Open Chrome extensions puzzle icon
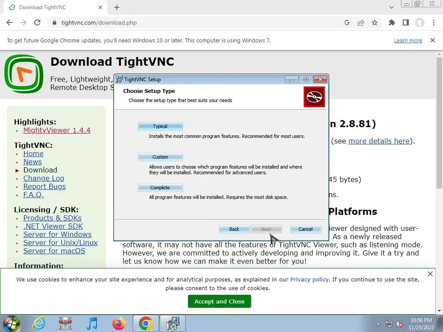 point(392,22)
